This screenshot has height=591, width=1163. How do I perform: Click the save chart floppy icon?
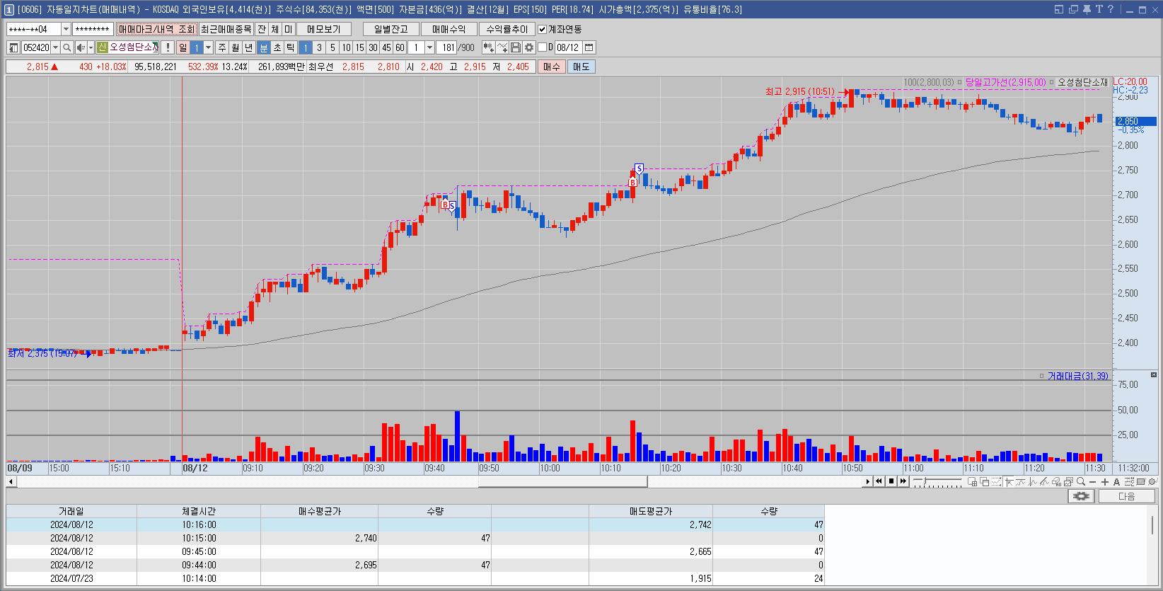(516, 47)
